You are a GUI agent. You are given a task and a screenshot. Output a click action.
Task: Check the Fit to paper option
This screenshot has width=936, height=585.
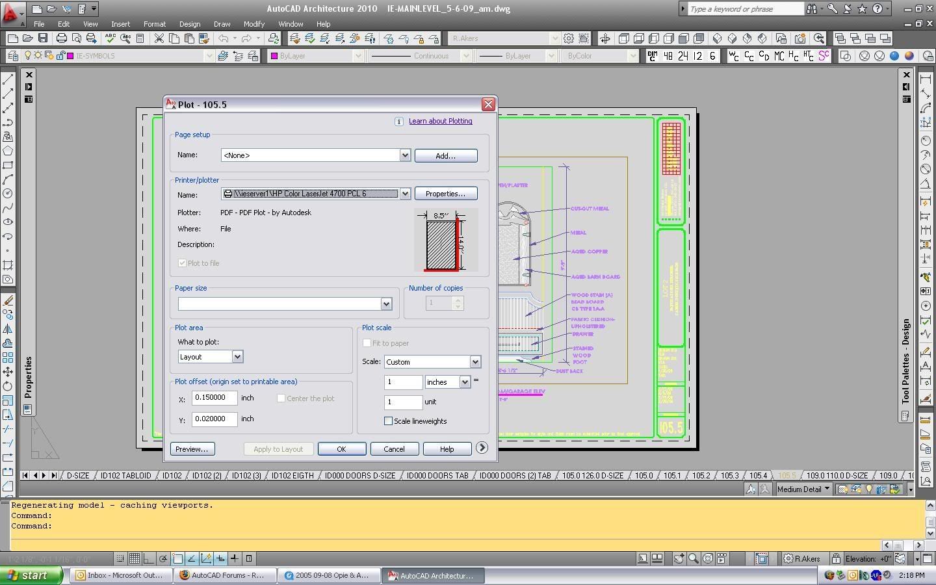(367, 343)
